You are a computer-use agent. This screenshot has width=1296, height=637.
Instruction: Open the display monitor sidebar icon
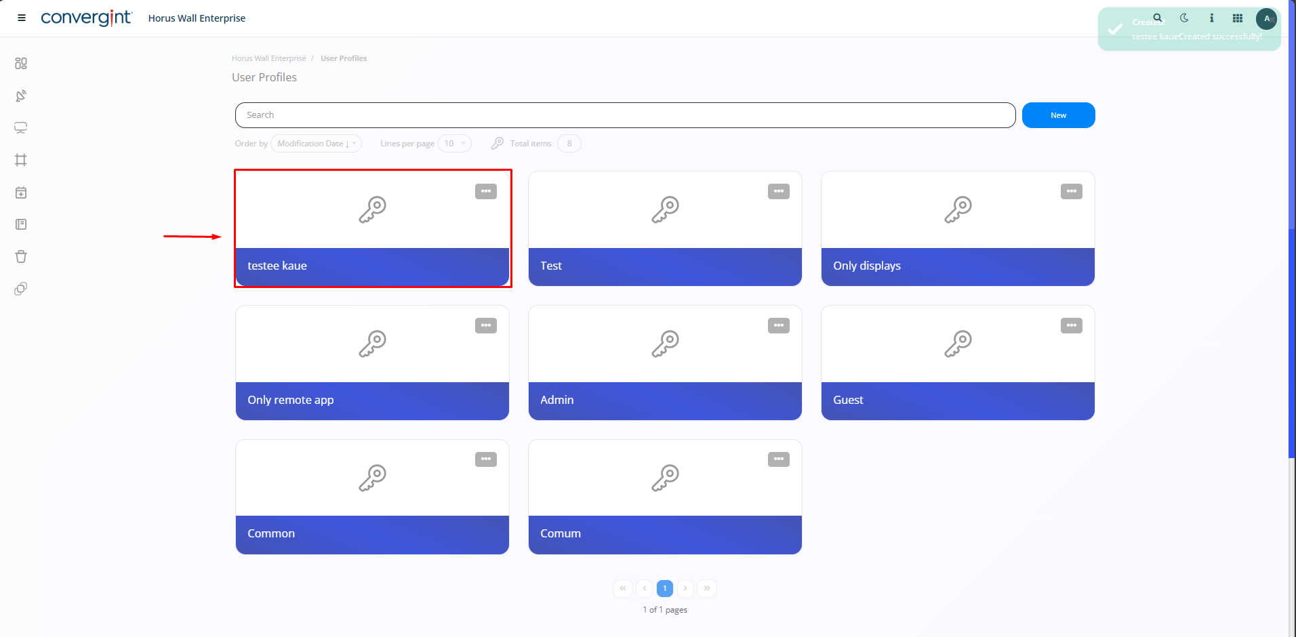tap(21, 128)
